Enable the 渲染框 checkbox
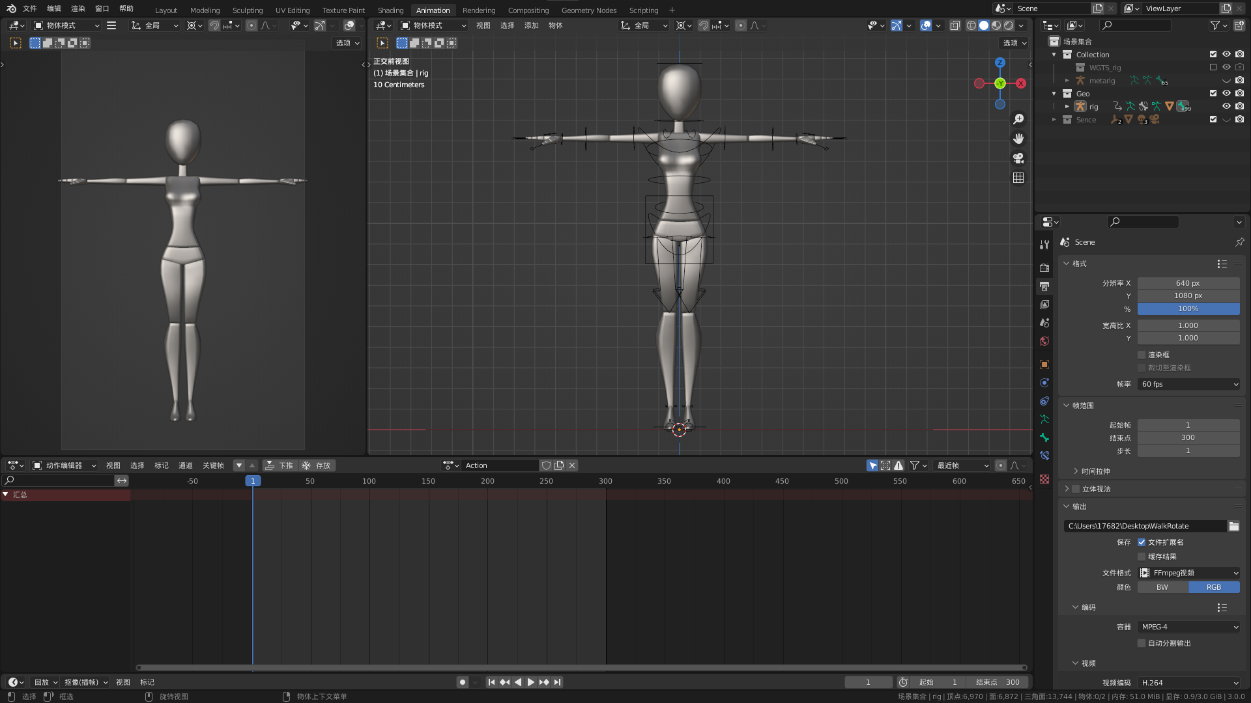Screen dimensions: 1251x703 1142,355
